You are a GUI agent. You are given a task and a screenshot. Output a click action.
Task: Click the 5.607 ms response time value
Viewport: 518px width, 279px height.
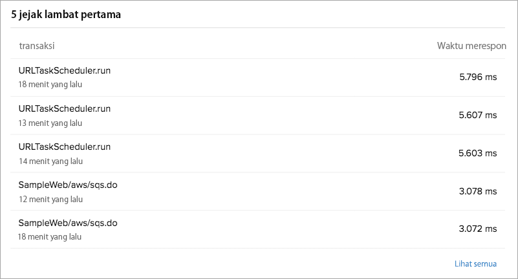(478, 115)
